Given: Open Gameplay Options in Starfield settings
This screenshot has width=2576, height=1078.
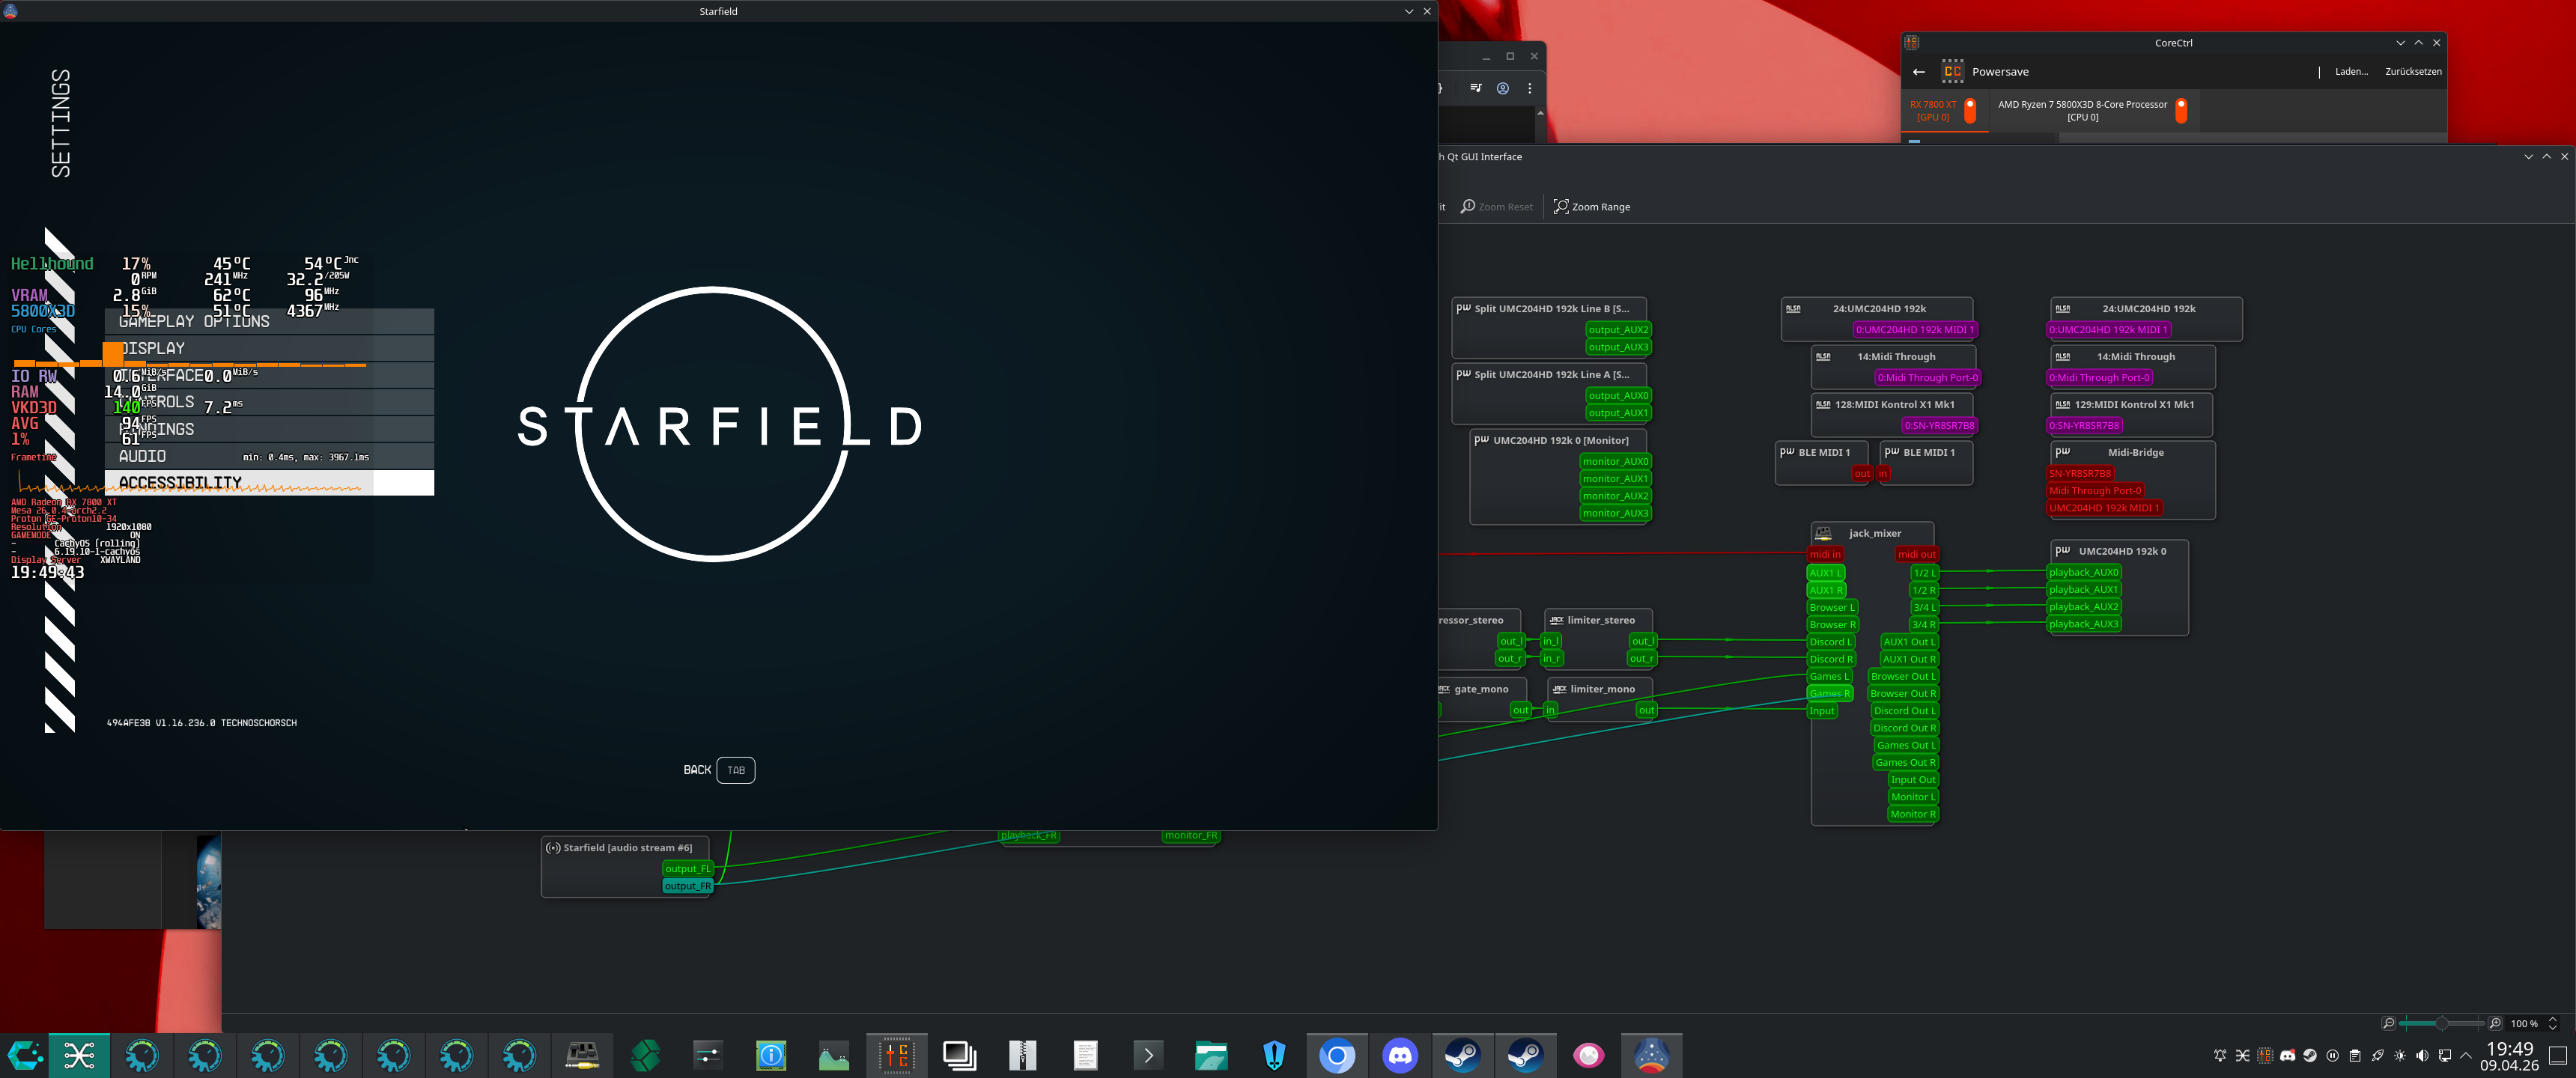Looking at the screenshot, I should [269, 321].
